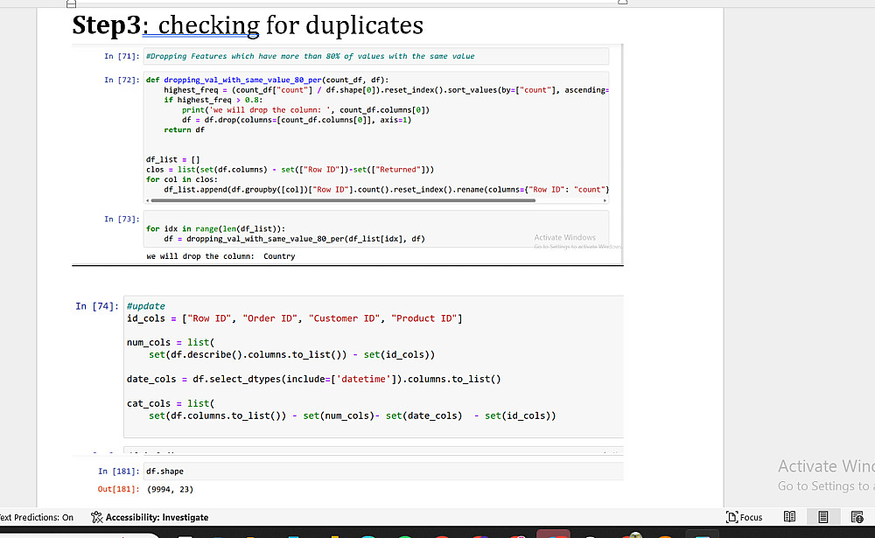This screenshot has width=875, height=538.
Task: Click output "we will drop the column: Country"
Action: tap(220, 256)
